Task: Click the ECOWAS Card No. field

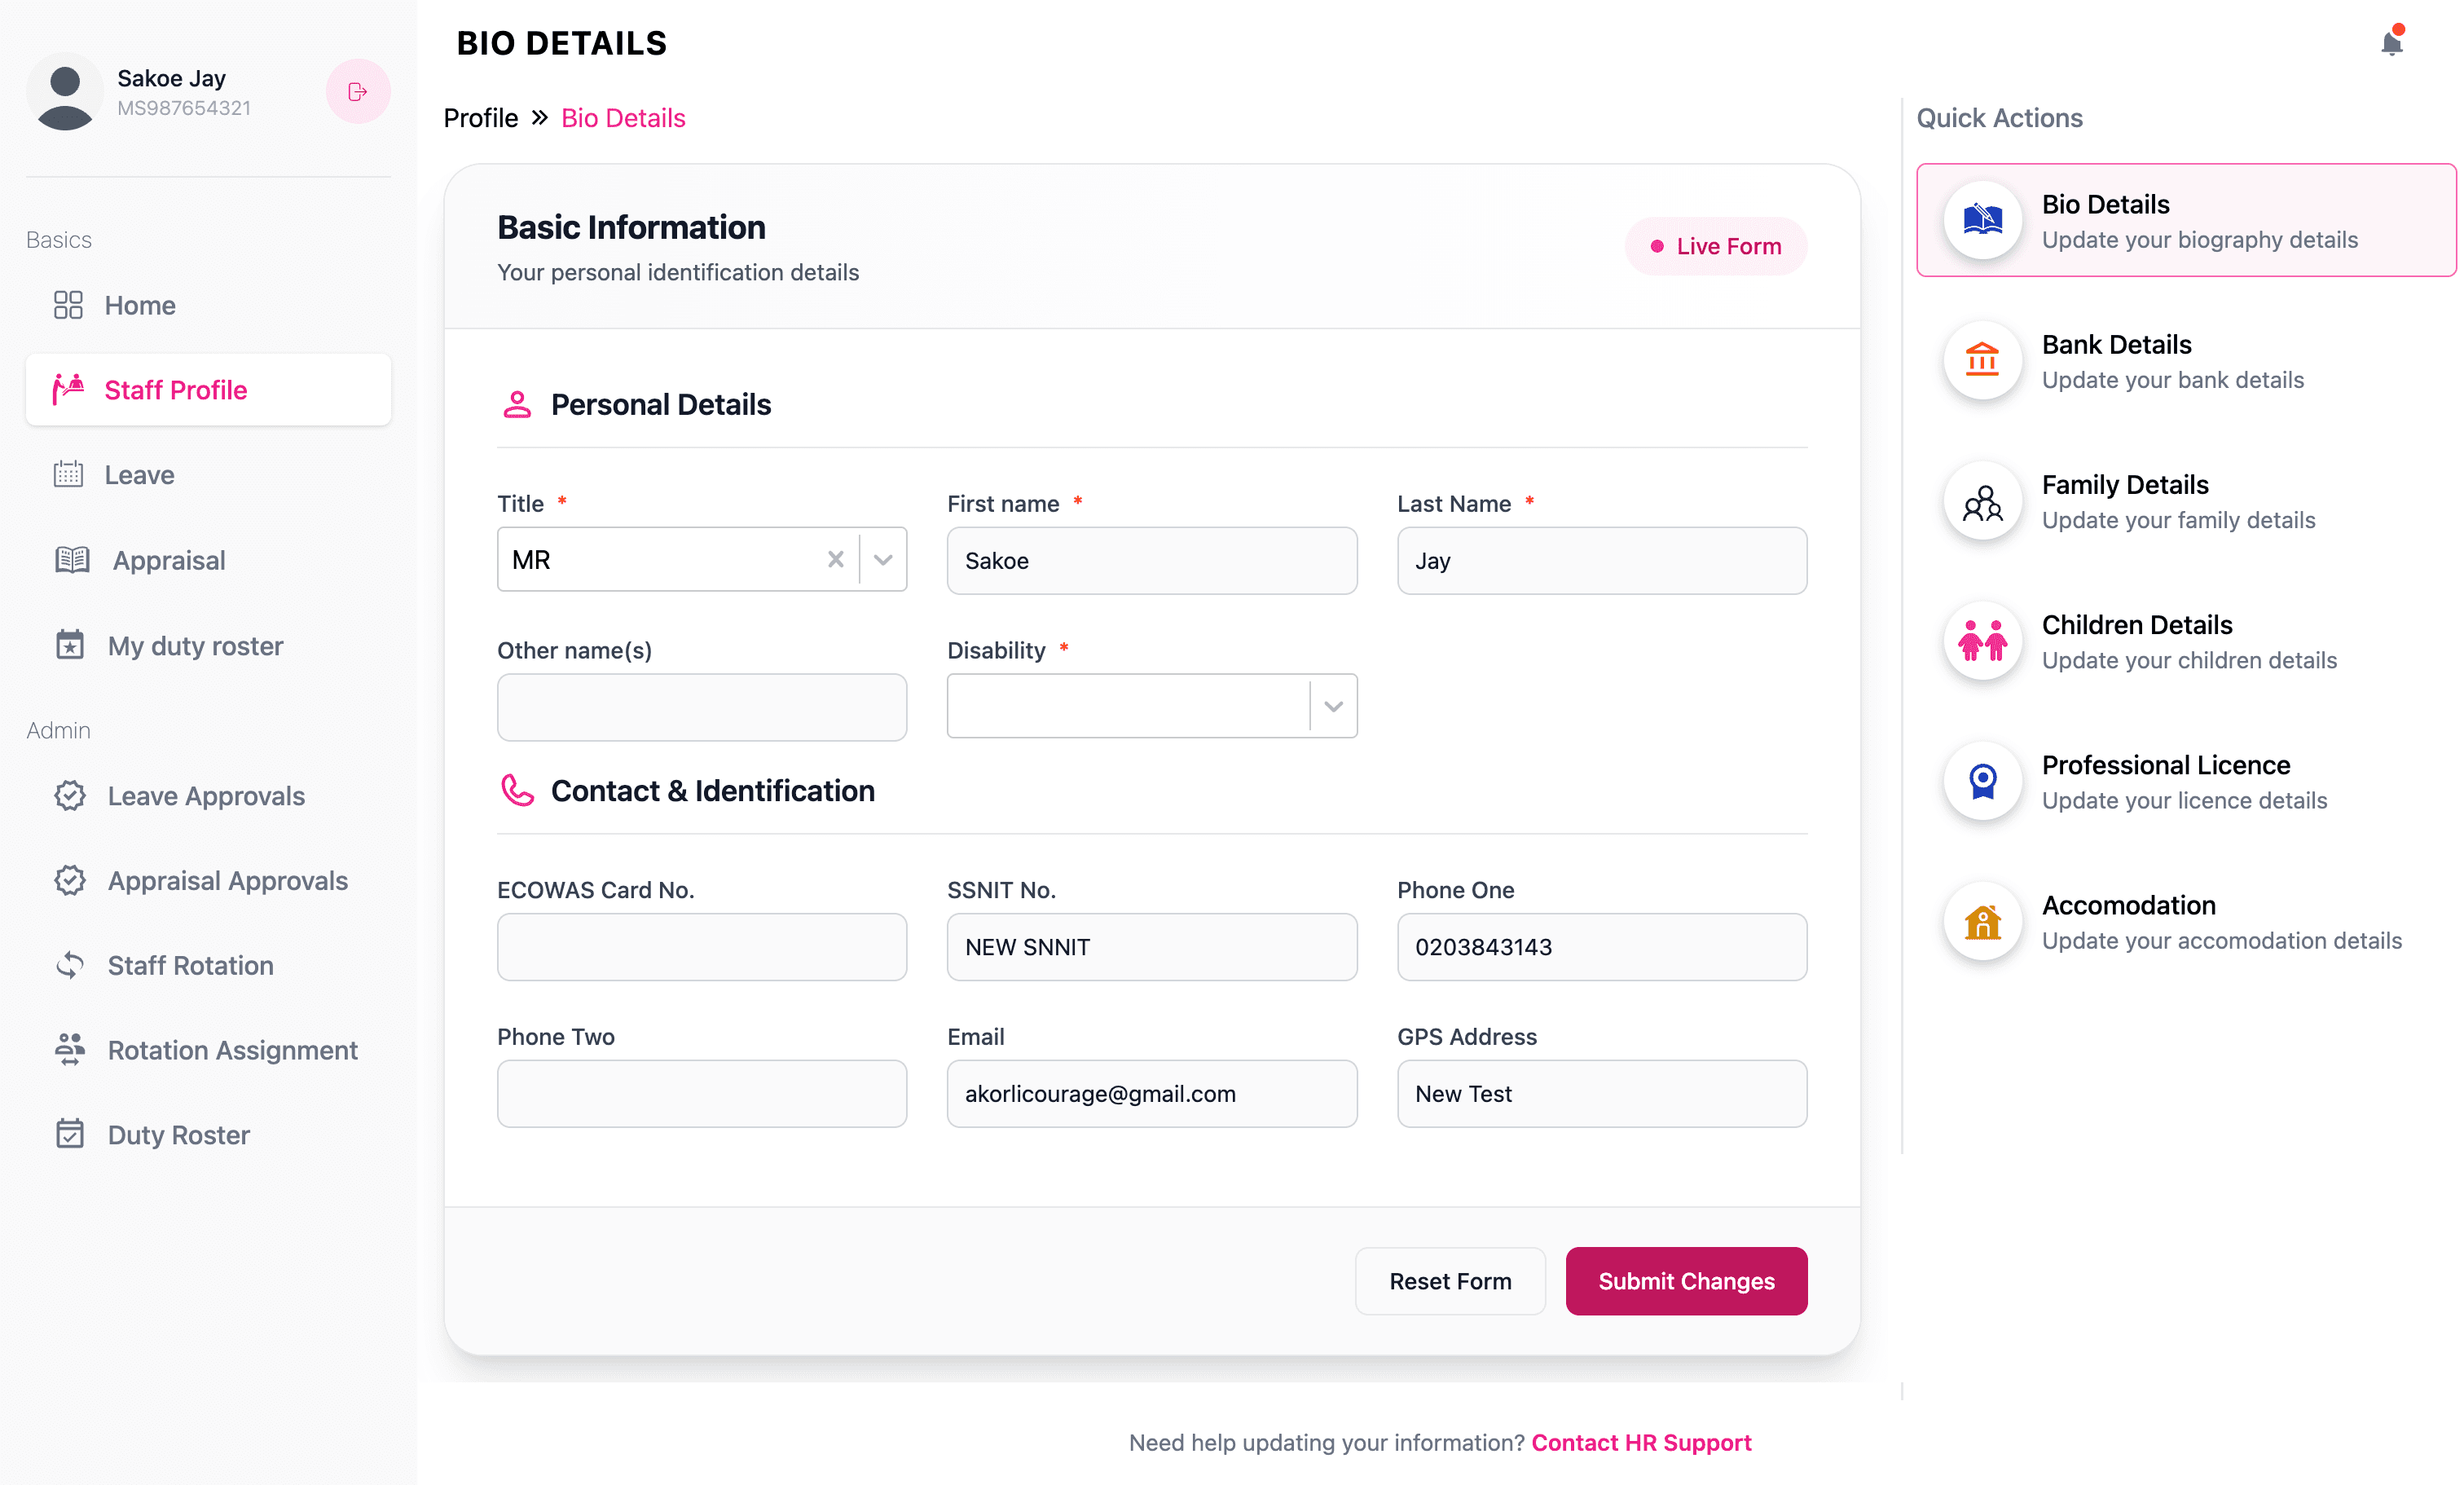Action: coord(702,947)
